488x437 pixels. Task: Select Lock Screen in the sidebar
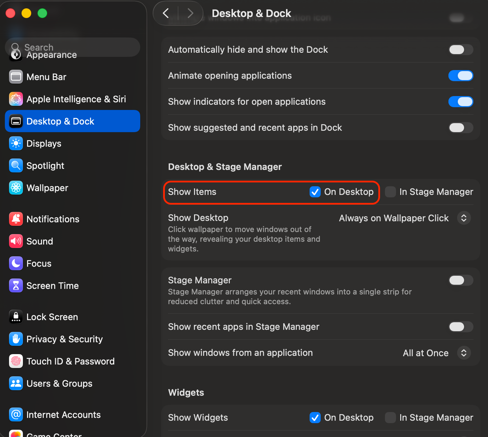pos(52,317)
